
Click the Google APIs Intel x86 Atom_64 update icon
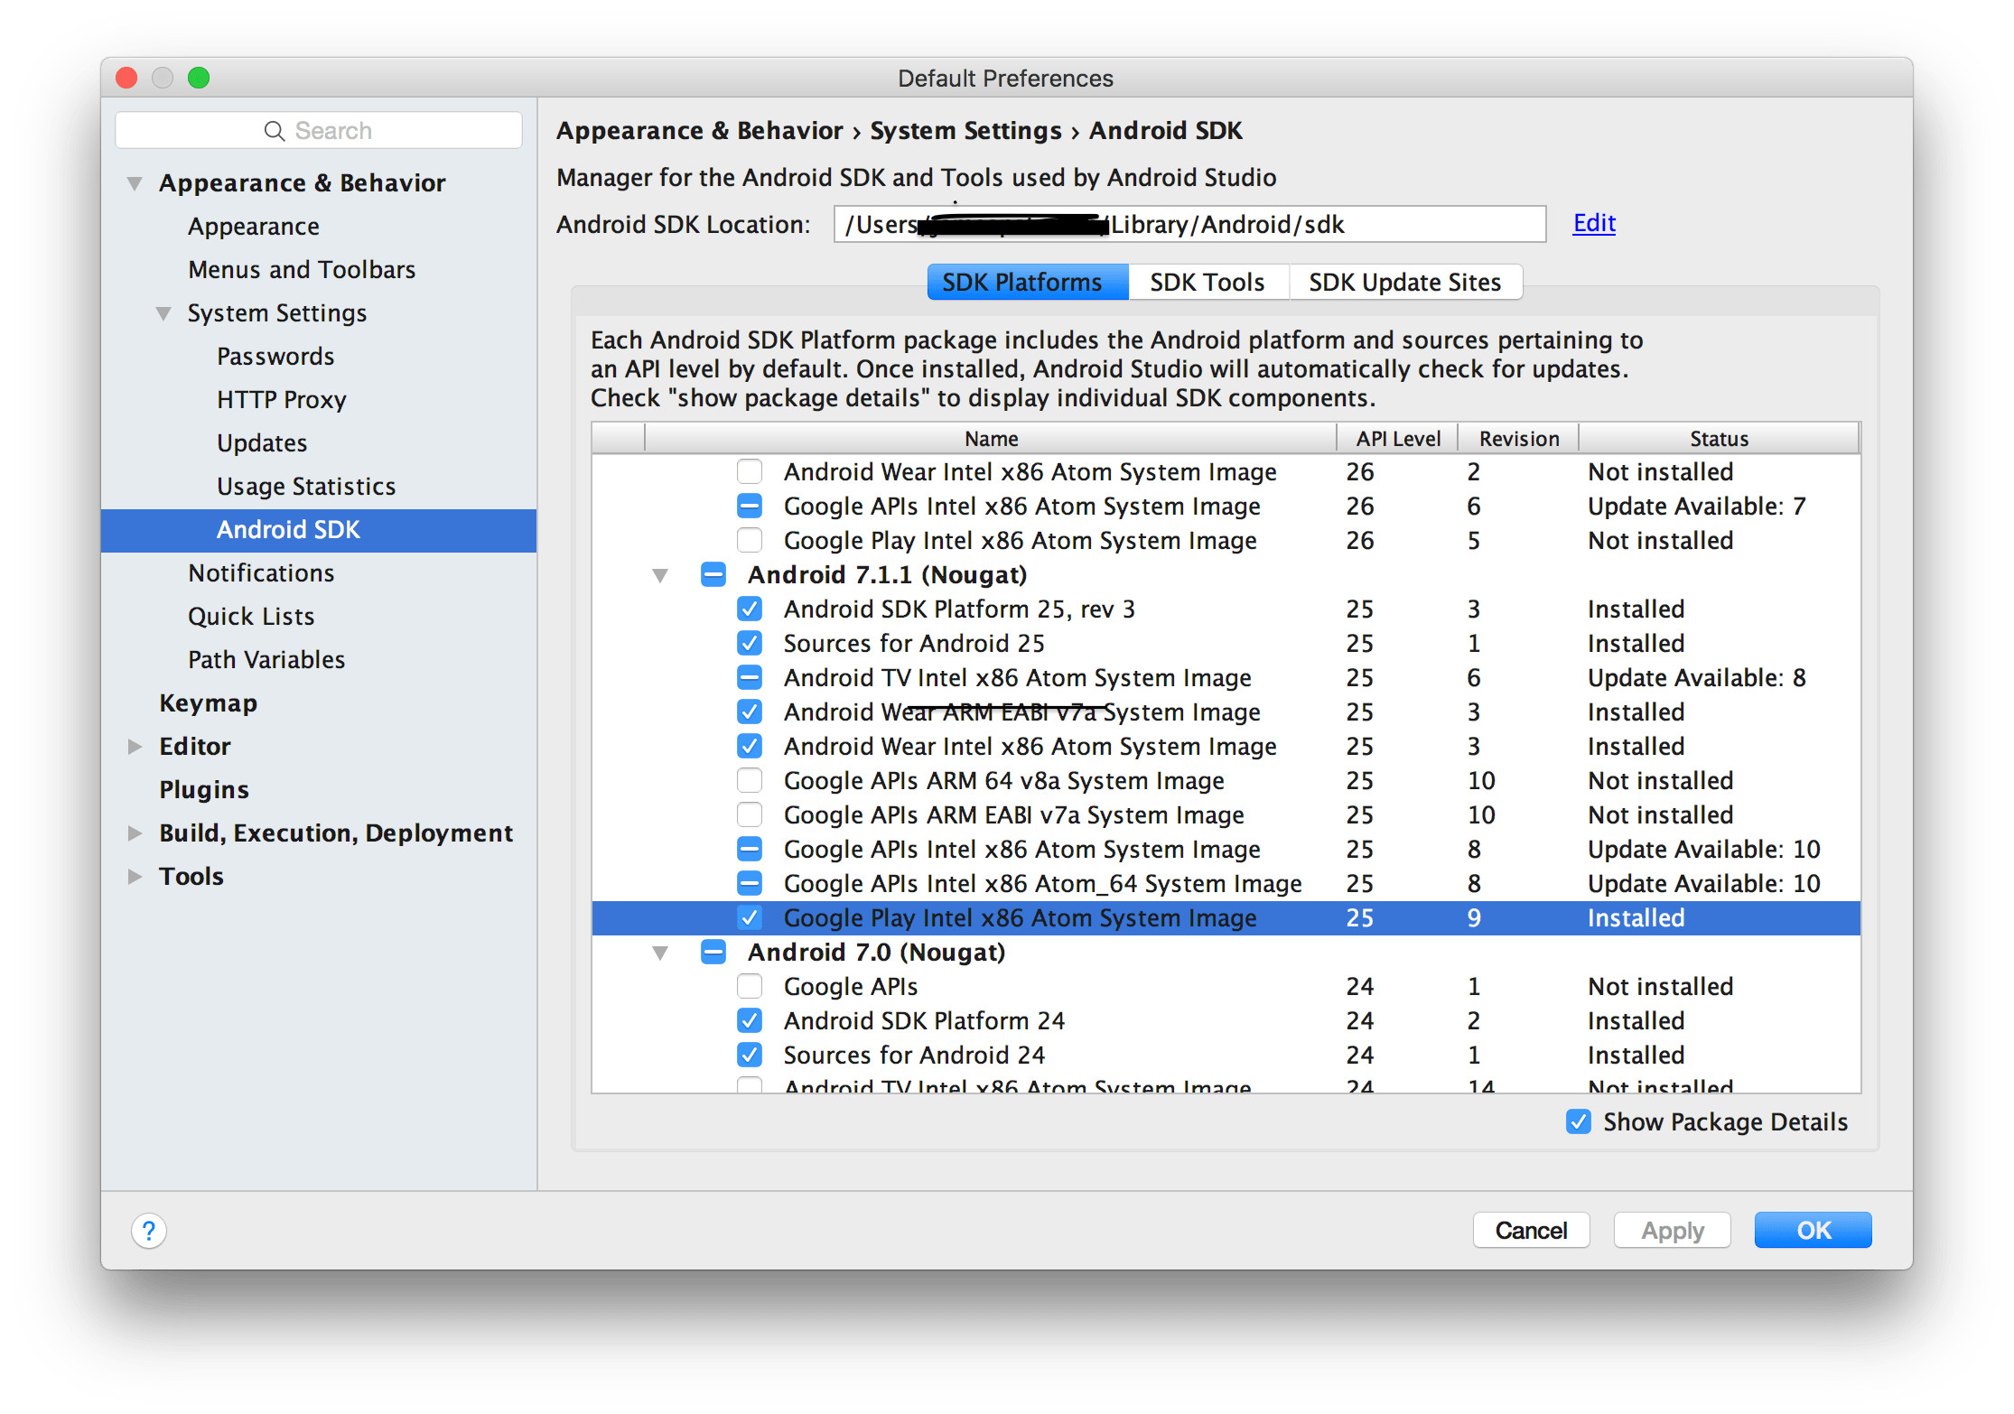tap(750, 884)
